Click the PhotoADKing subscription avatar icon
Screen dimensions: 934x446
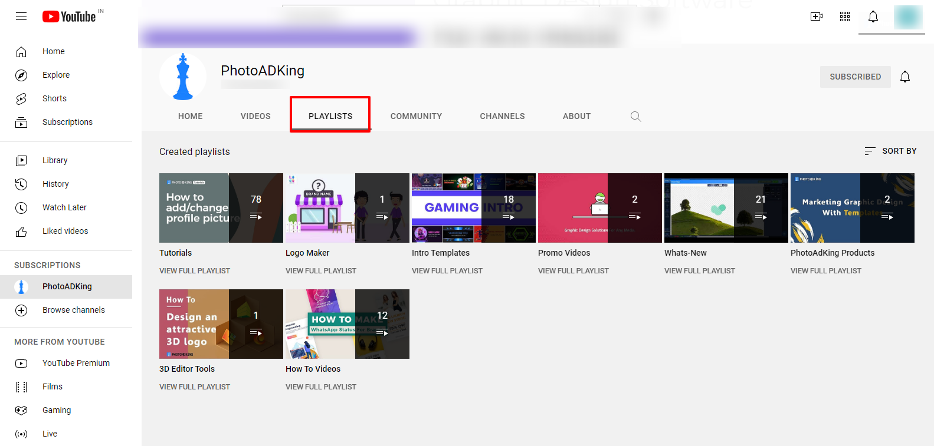pyautogui.click(x=21, y=287)
